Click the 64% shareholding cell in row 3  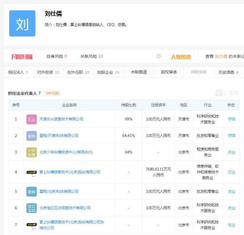click(128, 152)
